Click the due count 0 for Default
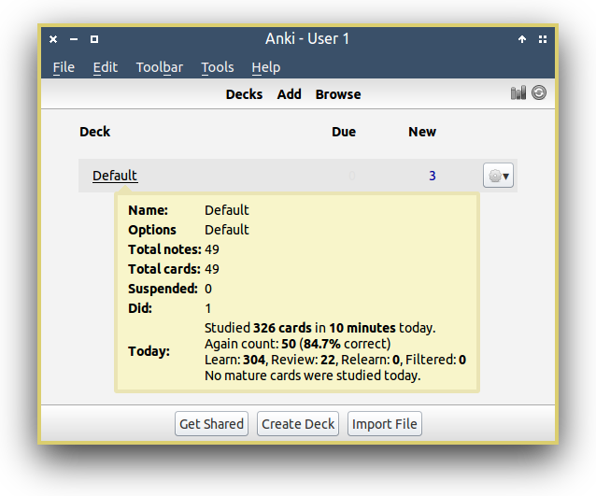596x496 pixels. tap(352, 176)
